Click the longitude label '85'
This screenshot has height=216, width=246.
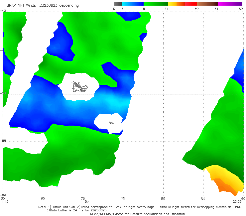203,198
